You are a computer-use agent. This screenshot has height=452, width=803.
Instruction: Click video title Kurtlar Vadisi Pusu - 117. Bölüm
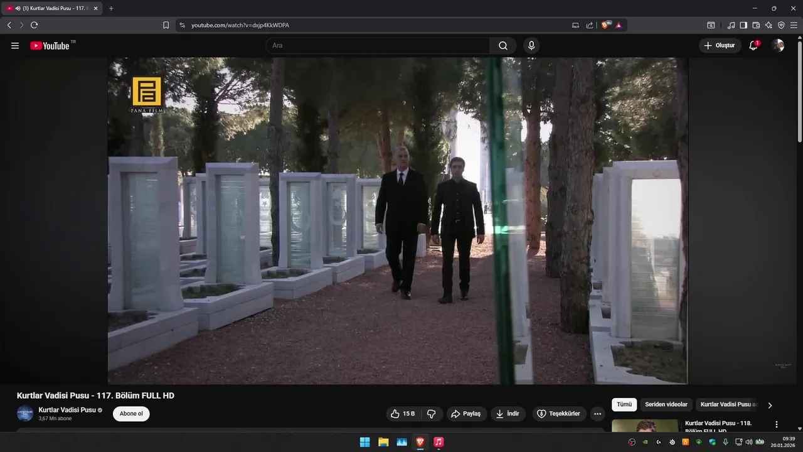tap(95, 395)
